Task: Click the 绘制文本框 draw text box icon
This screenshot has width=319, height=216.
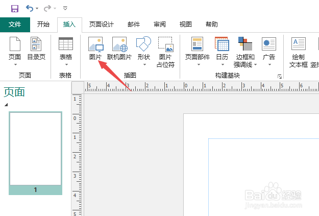Action: (x=299, y=43)
